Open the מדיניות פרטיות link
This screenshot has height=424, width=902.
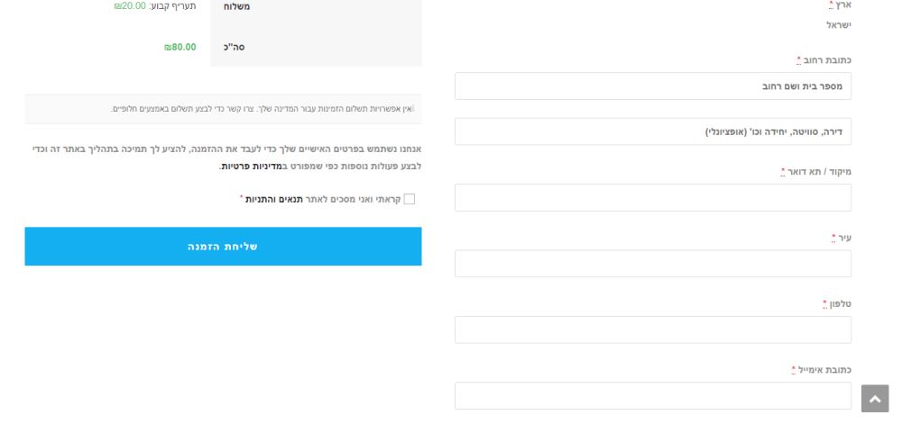click(x=251, y=167)
